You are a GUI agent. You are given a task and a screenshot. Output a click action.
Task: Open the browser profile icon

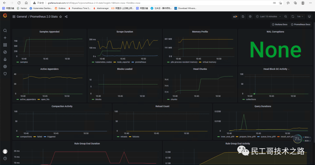tap(303, 3)
